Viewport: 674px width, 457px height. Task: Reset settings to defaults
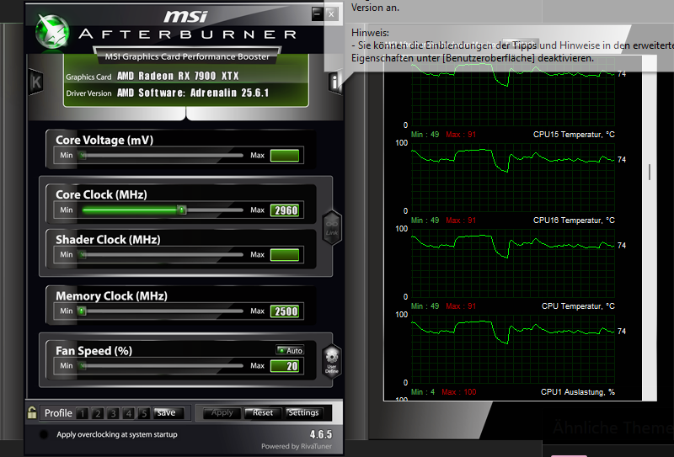tap(263, 412)
